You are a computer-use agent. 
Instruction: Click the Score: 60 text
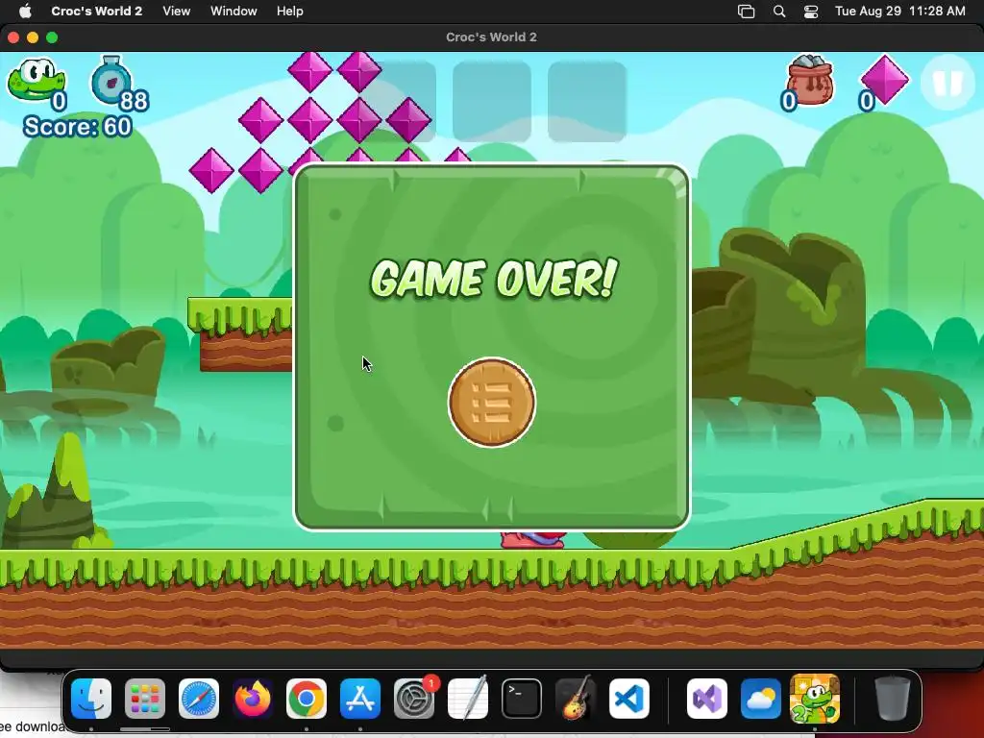click(78, 127)
